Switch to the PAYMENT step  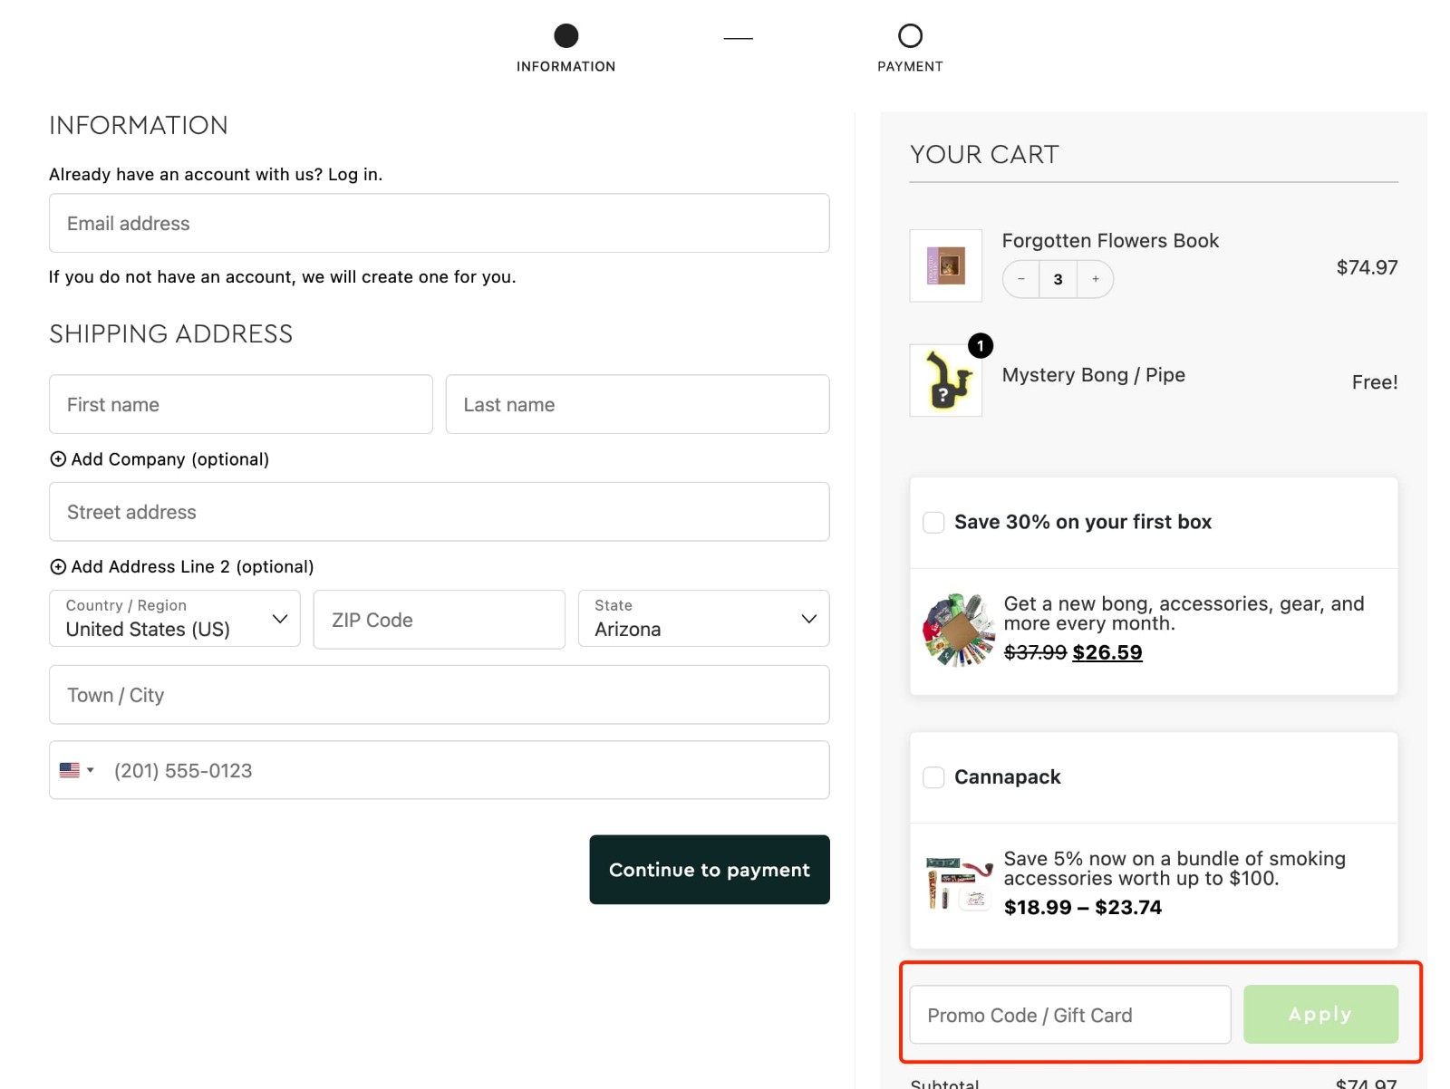click(910, 65)
